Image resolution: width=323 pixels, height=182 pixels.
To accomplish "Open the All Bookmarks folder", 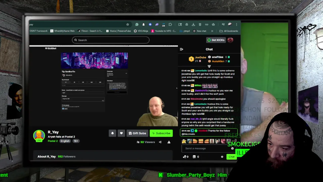I will point(229,31).
